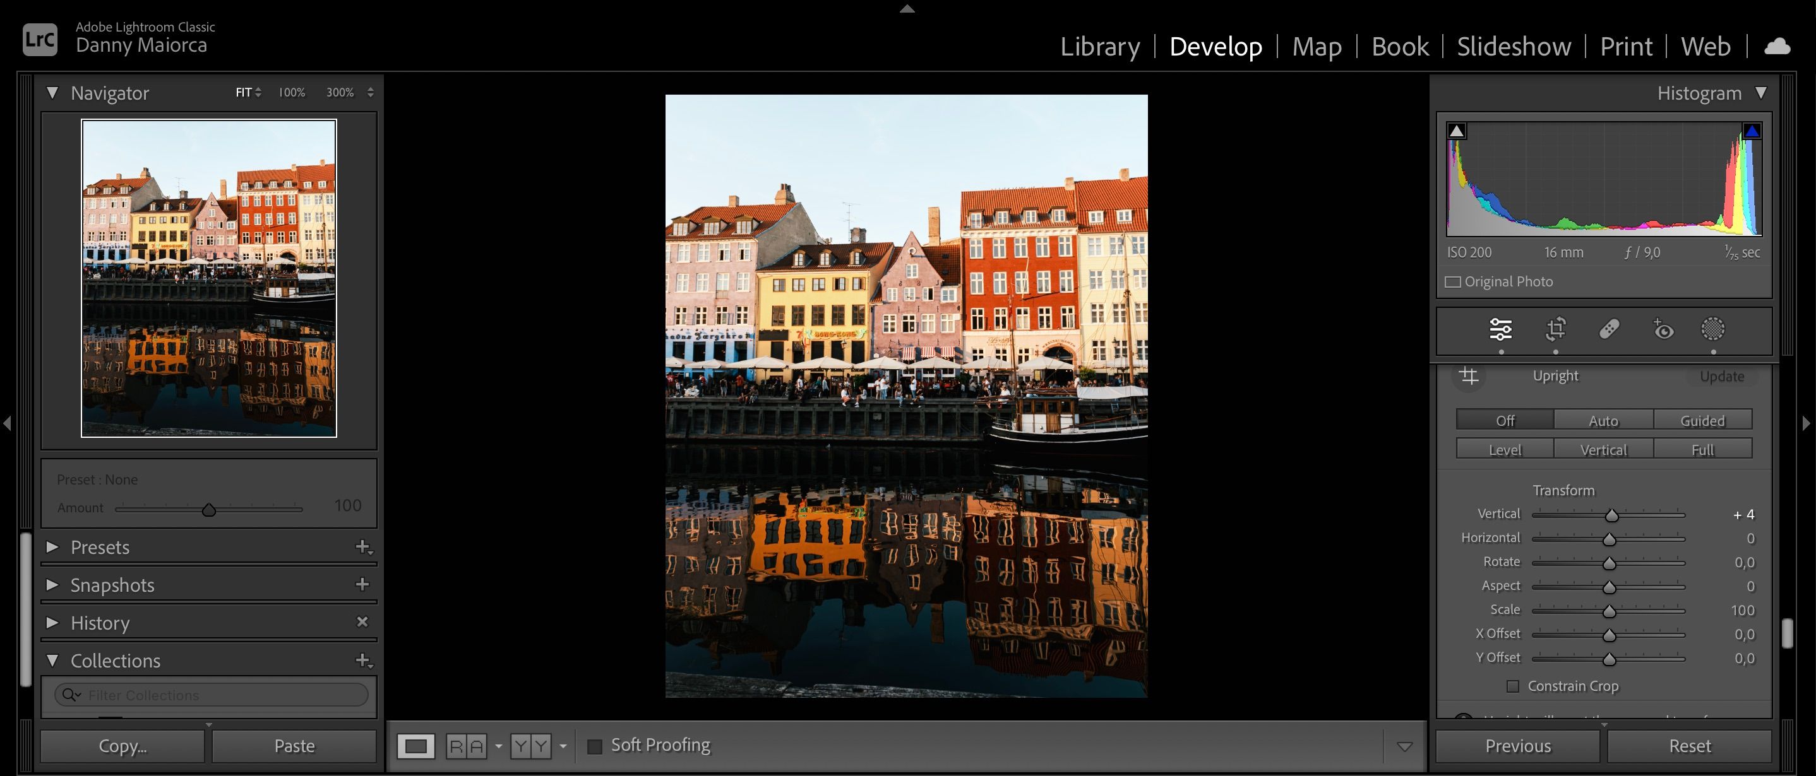Open the Slideshow module
Image resolution: width=1816 pixels, height=776 pixels.
click(1513, 46)
